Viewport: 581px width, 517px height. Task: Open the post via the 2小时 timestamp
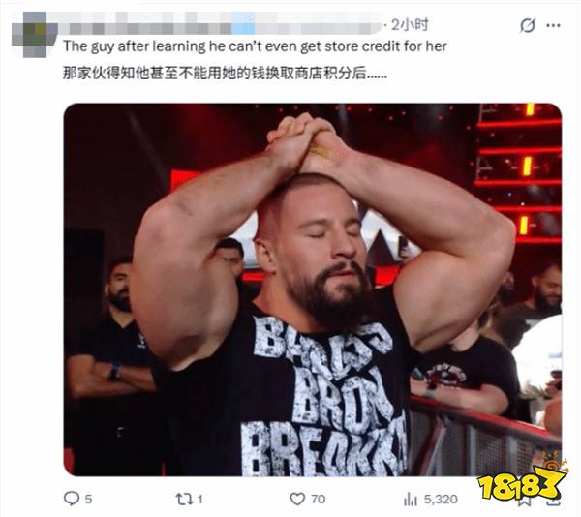(410, 25)
